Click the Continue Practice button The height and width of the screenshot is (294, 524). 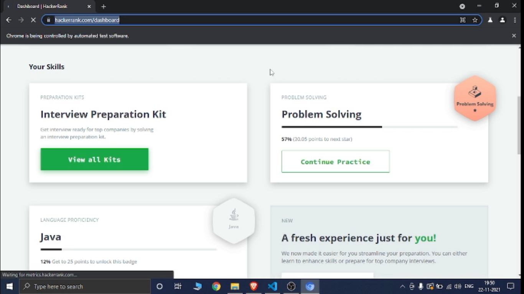(x=335, y=162)
